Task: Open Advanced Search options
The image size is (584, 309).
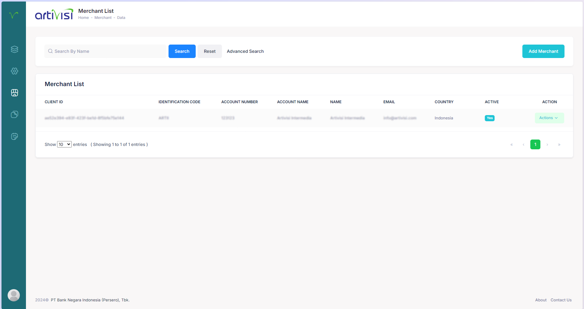Action: pos(245,51)
